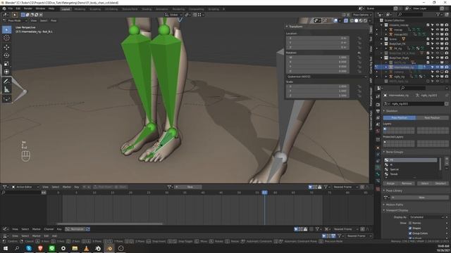The width and height of the screenshot is (451, 253).
Task: Open Display As Octahedral dropdown
Action: 427,217
